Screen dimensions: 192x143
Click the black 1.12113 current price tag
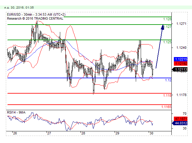click(180, 69)
